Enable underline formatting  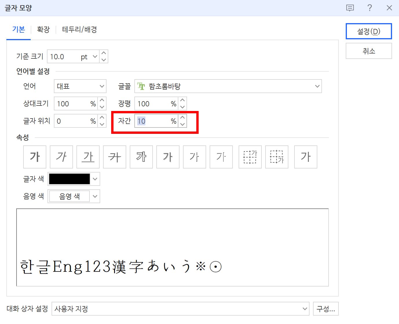[88, 157]
